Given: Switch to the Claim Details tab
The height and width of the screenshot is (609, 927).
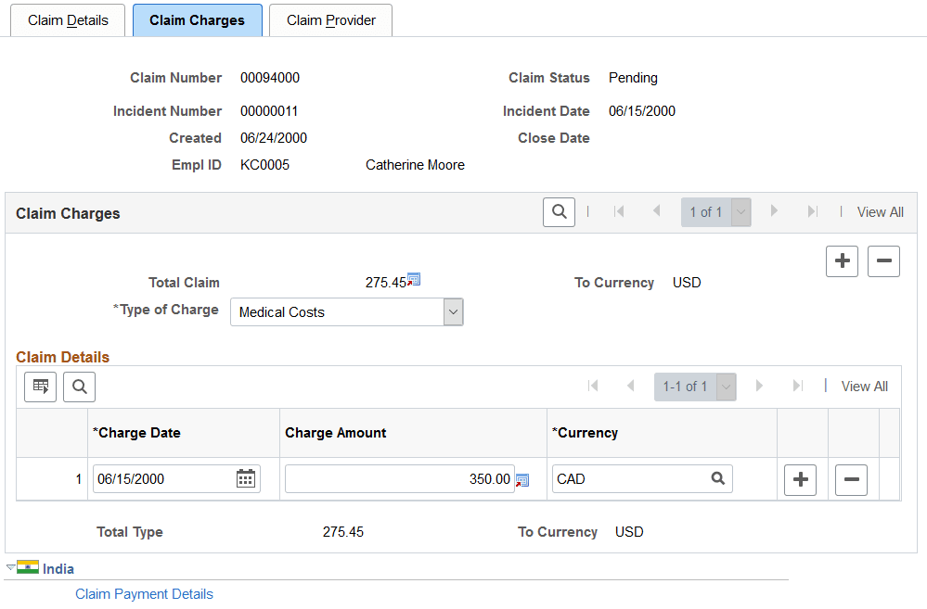Looking at the screenshot, I should pyautogui.click(x=67, y=19).
